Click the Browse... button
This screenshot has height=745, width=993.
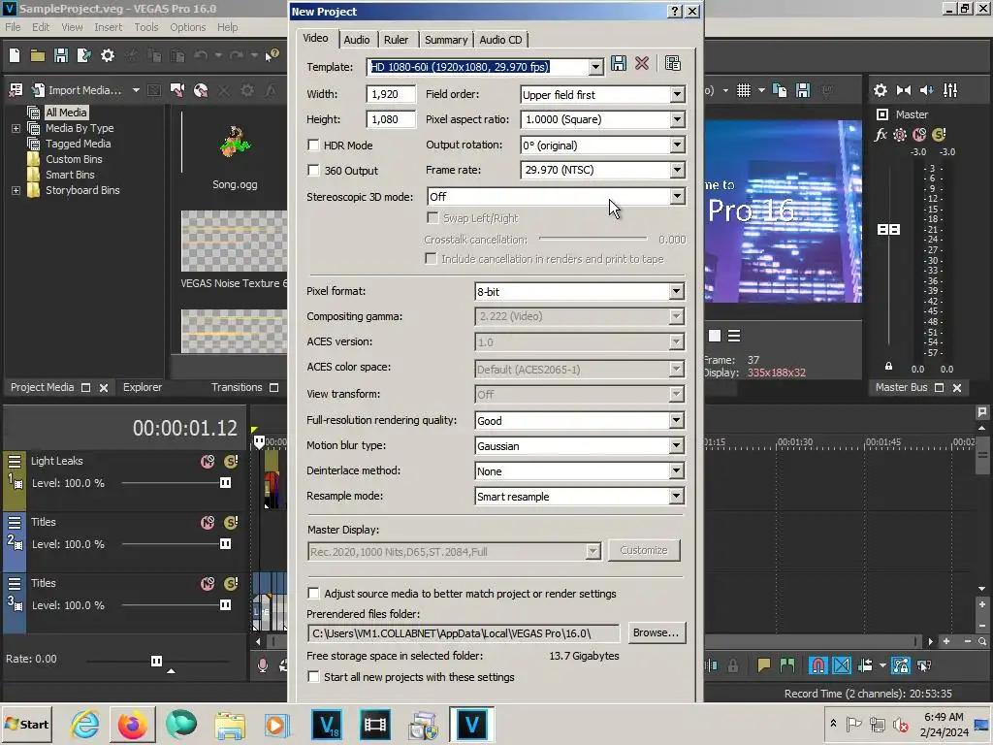(x=656, y=632)
